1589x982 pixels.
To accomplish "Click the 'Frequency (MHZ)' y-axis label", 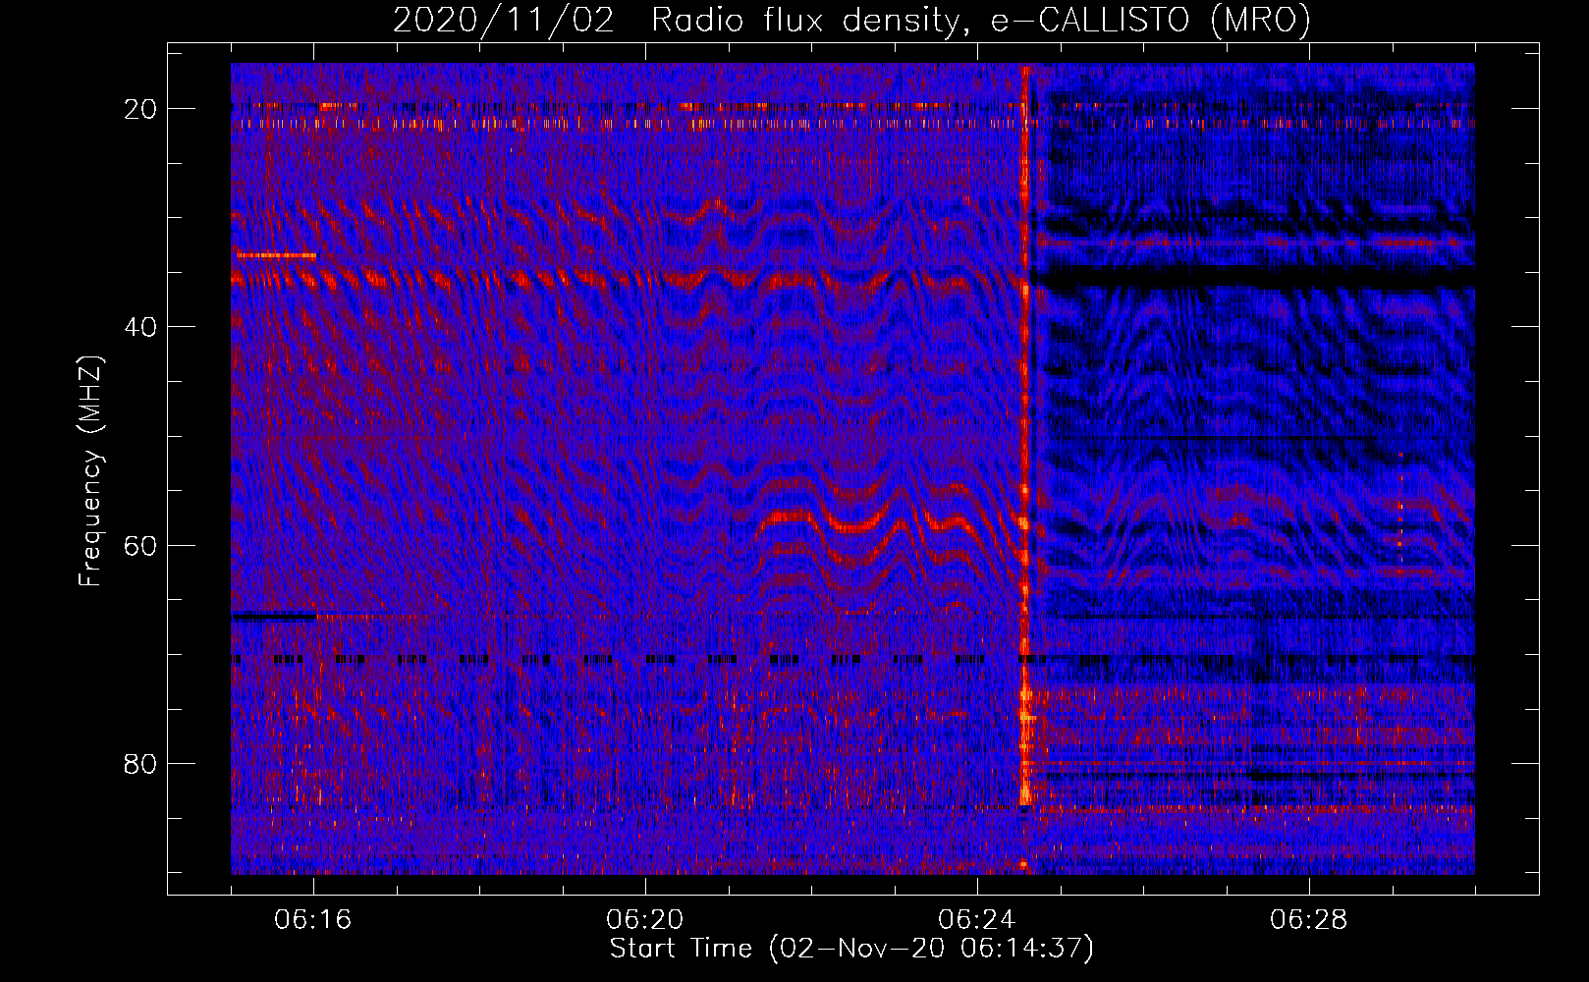I will 89,470.
